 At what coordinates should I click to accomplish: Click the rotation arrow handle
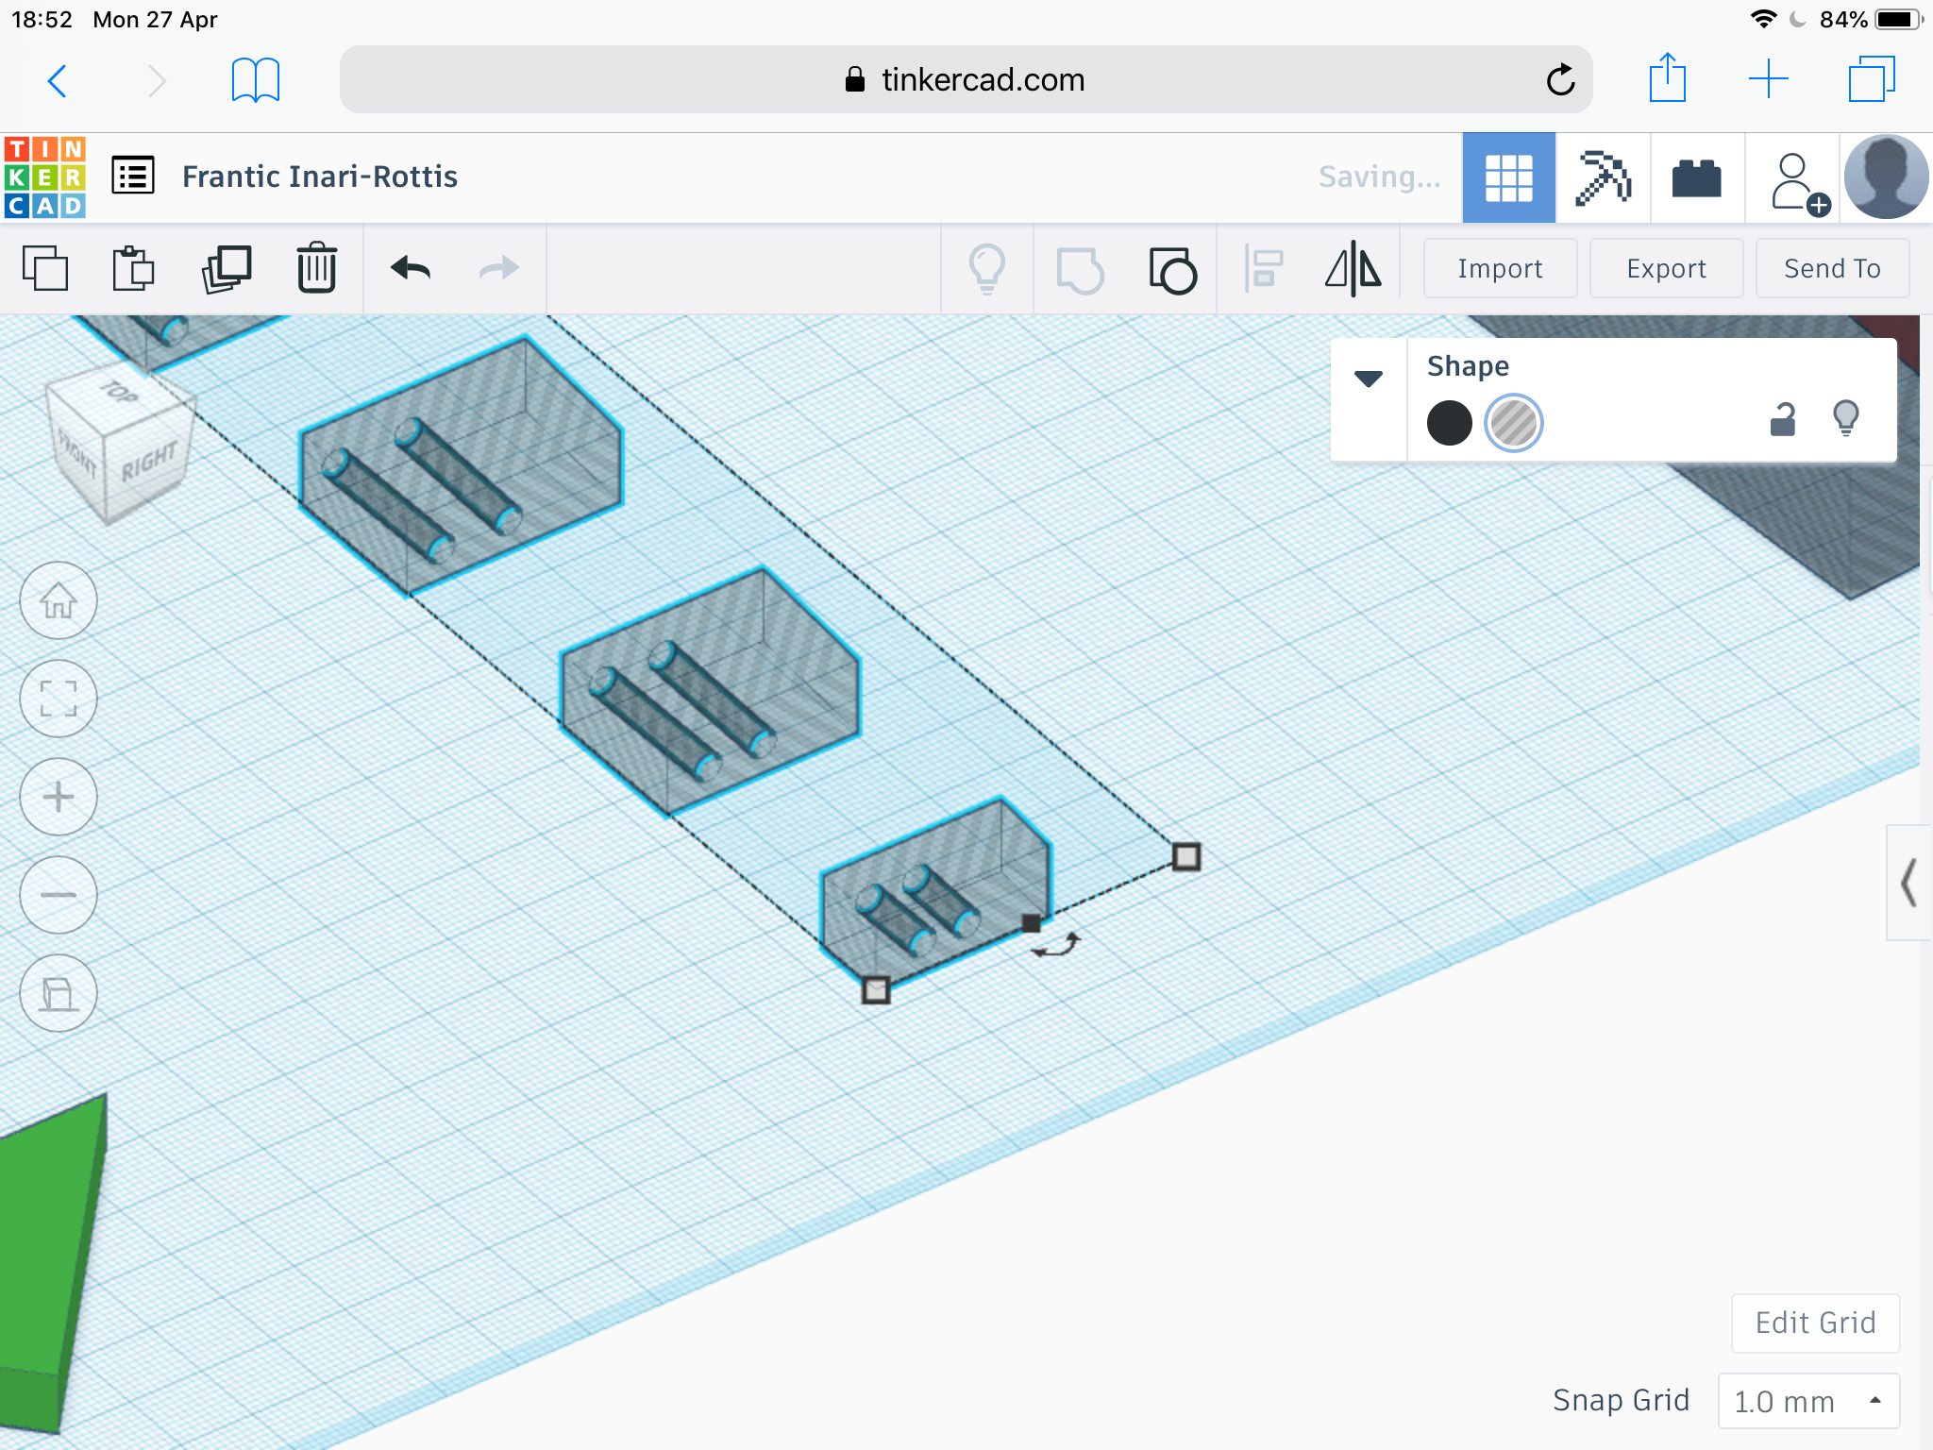tap(1057, 946)
